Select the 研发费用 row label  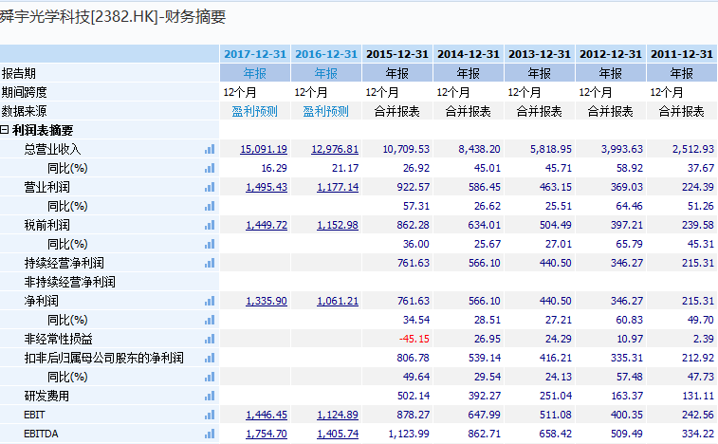click(x=46, y=396)
